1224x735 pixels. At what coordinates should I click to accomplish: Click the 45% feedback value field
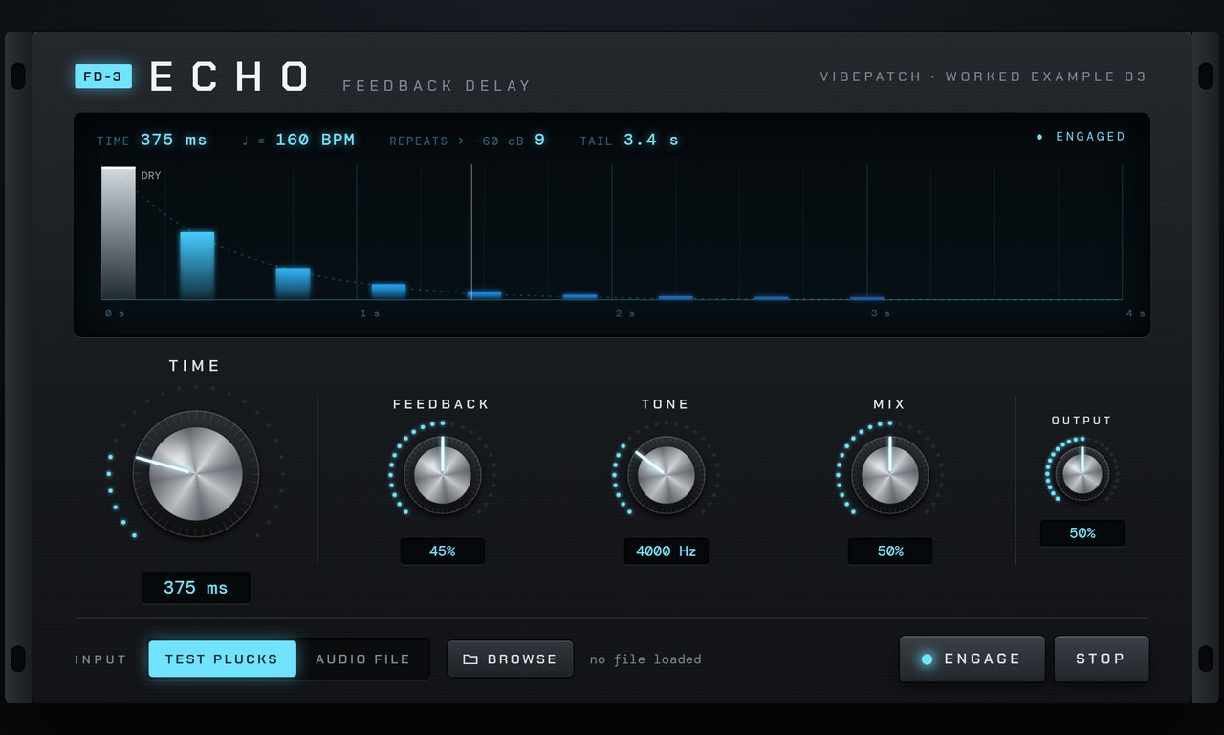point(443,551)
